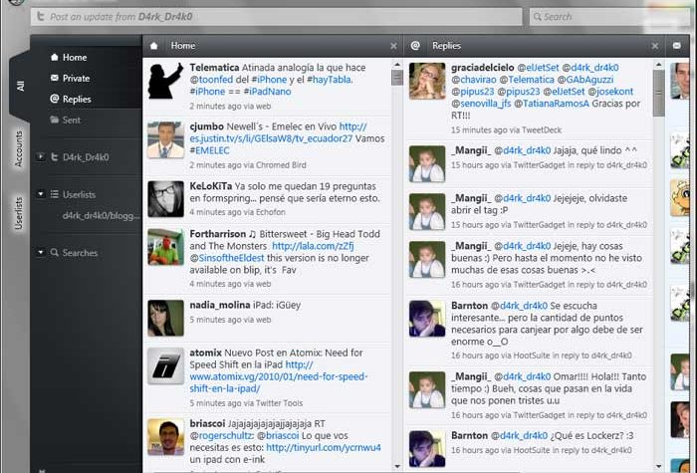Open graciadelcielo's avatar
This screenshot has height=473, width=697.
point(427,81)
